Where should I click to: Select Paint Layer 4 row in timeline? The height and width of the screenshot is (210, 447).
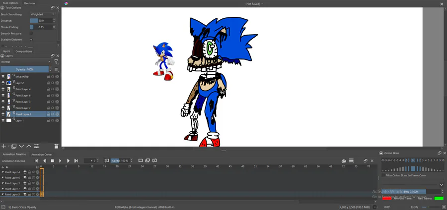[20, 172]
